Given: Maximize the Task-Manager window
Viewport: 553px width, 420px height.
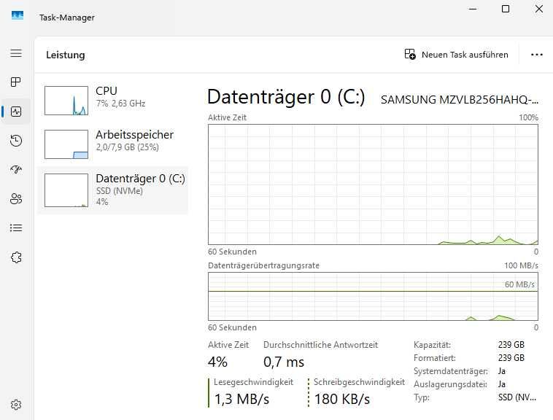Looking at the screenshot, I should (506, 9).
